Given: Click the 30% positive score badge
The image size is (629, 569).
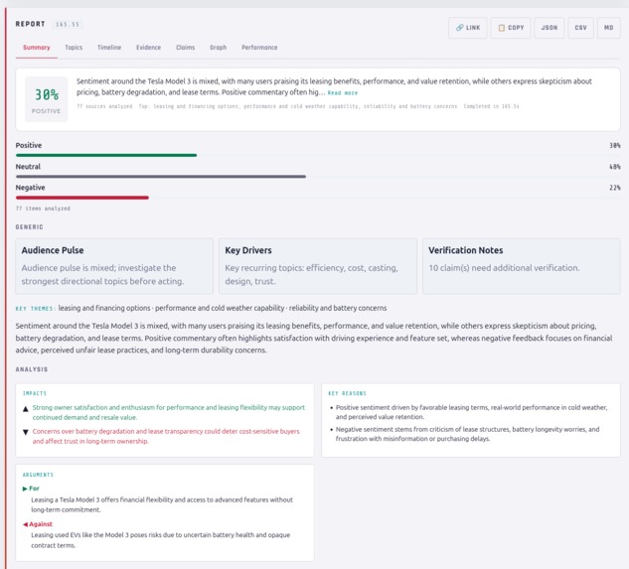Looking at the screenshot, I should pyautogui.click(x=46, y=99).
